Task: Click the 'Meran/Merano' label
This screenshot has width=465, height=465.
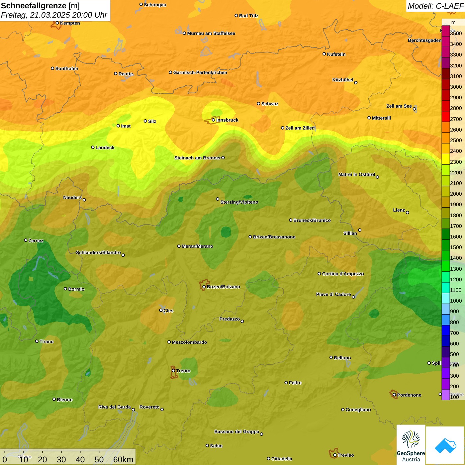Action: click(197, 246)
